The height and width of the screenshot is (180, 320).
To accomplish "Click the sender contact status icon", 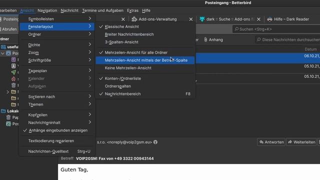I will coord(155,142).
